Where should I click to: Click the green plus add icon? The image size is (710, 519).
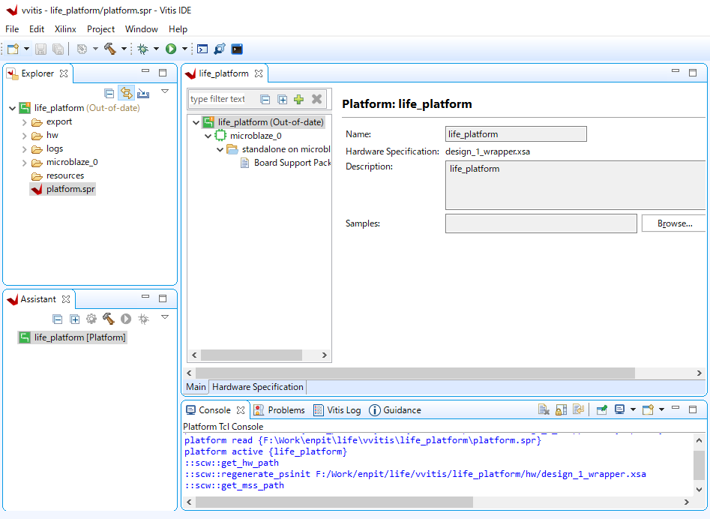click(x=299, y=99)
